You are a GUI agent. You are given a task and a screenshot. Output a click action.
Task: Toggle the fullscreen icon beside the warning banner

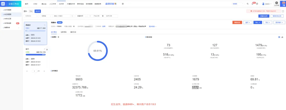point(283,11)
